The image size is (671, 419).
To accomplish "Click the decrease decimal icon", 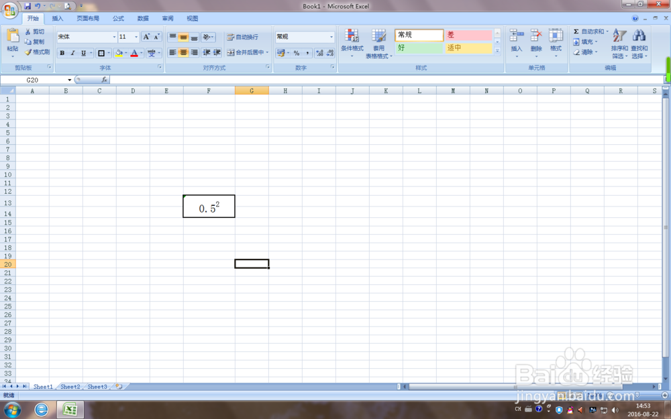I will click(x=330, y=52).
